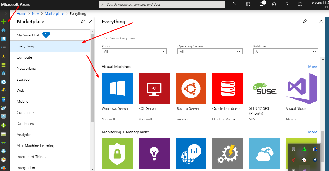Viewport: 329px width, 171px height.
Task: Open Directory and subscription filter icon
Action: 248,4
